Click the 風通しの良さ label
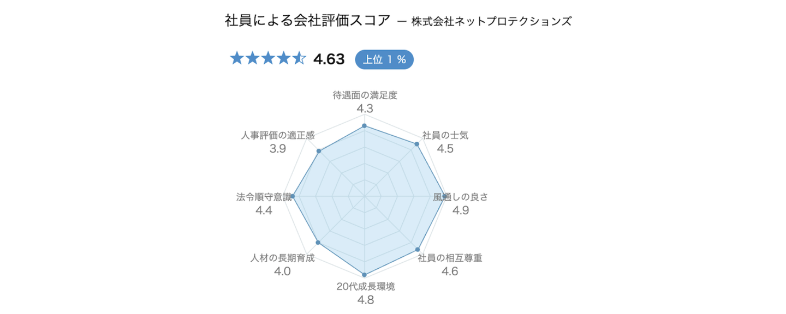786x314 pixels. coord(460,197)
